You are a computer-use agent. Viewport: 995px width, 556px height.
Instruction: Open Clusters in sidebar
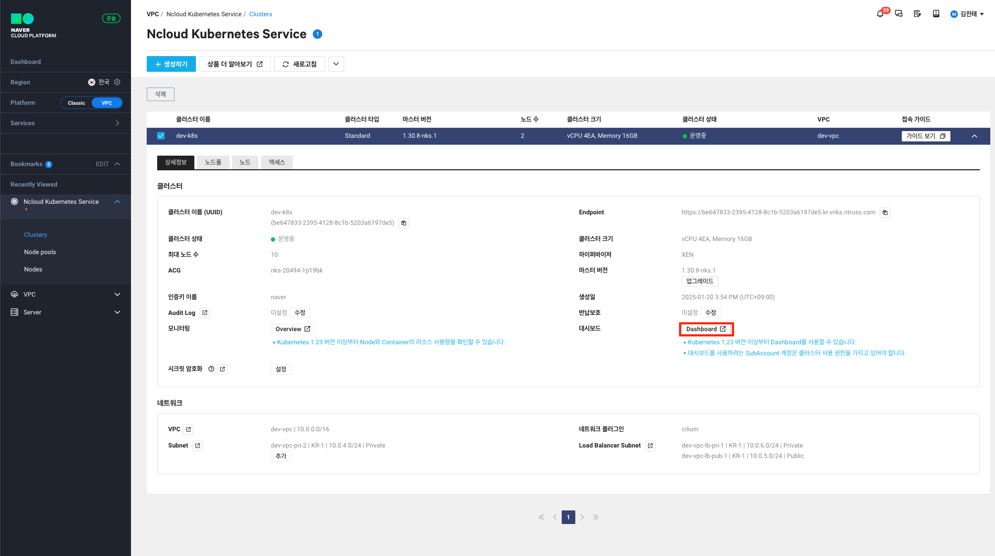tap(36, 235)
